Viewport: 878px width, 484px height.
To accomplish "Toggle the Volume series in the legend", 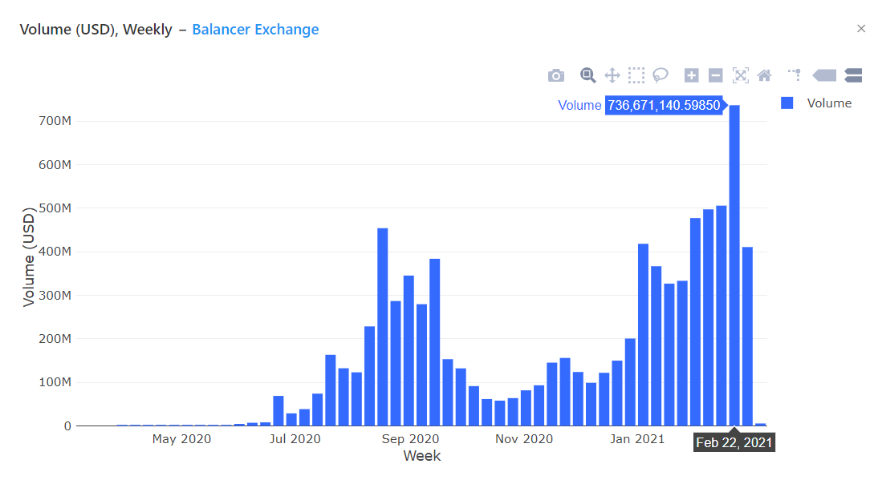I will pyautogui.click(x=829, y=103).
